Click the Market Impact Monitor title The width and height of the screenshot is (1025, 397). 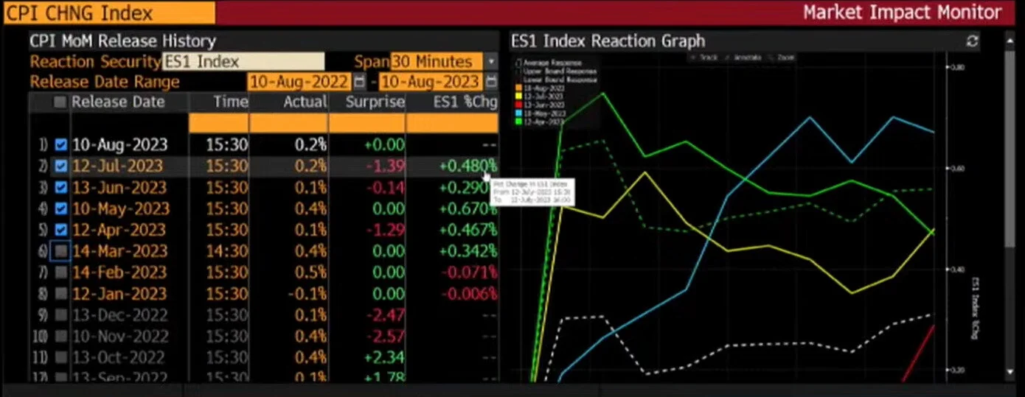point(903,13)
